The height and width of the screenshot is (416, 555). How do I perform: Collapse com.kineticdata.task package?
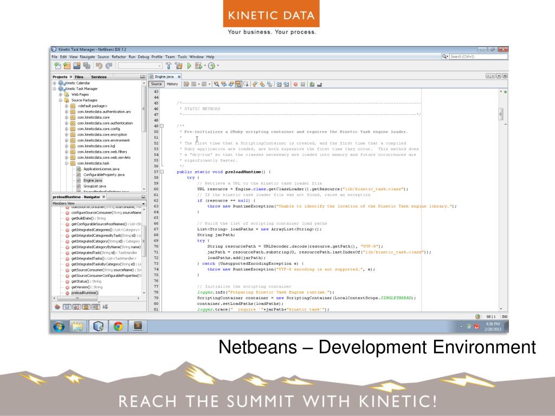click(x=67, y=164)
